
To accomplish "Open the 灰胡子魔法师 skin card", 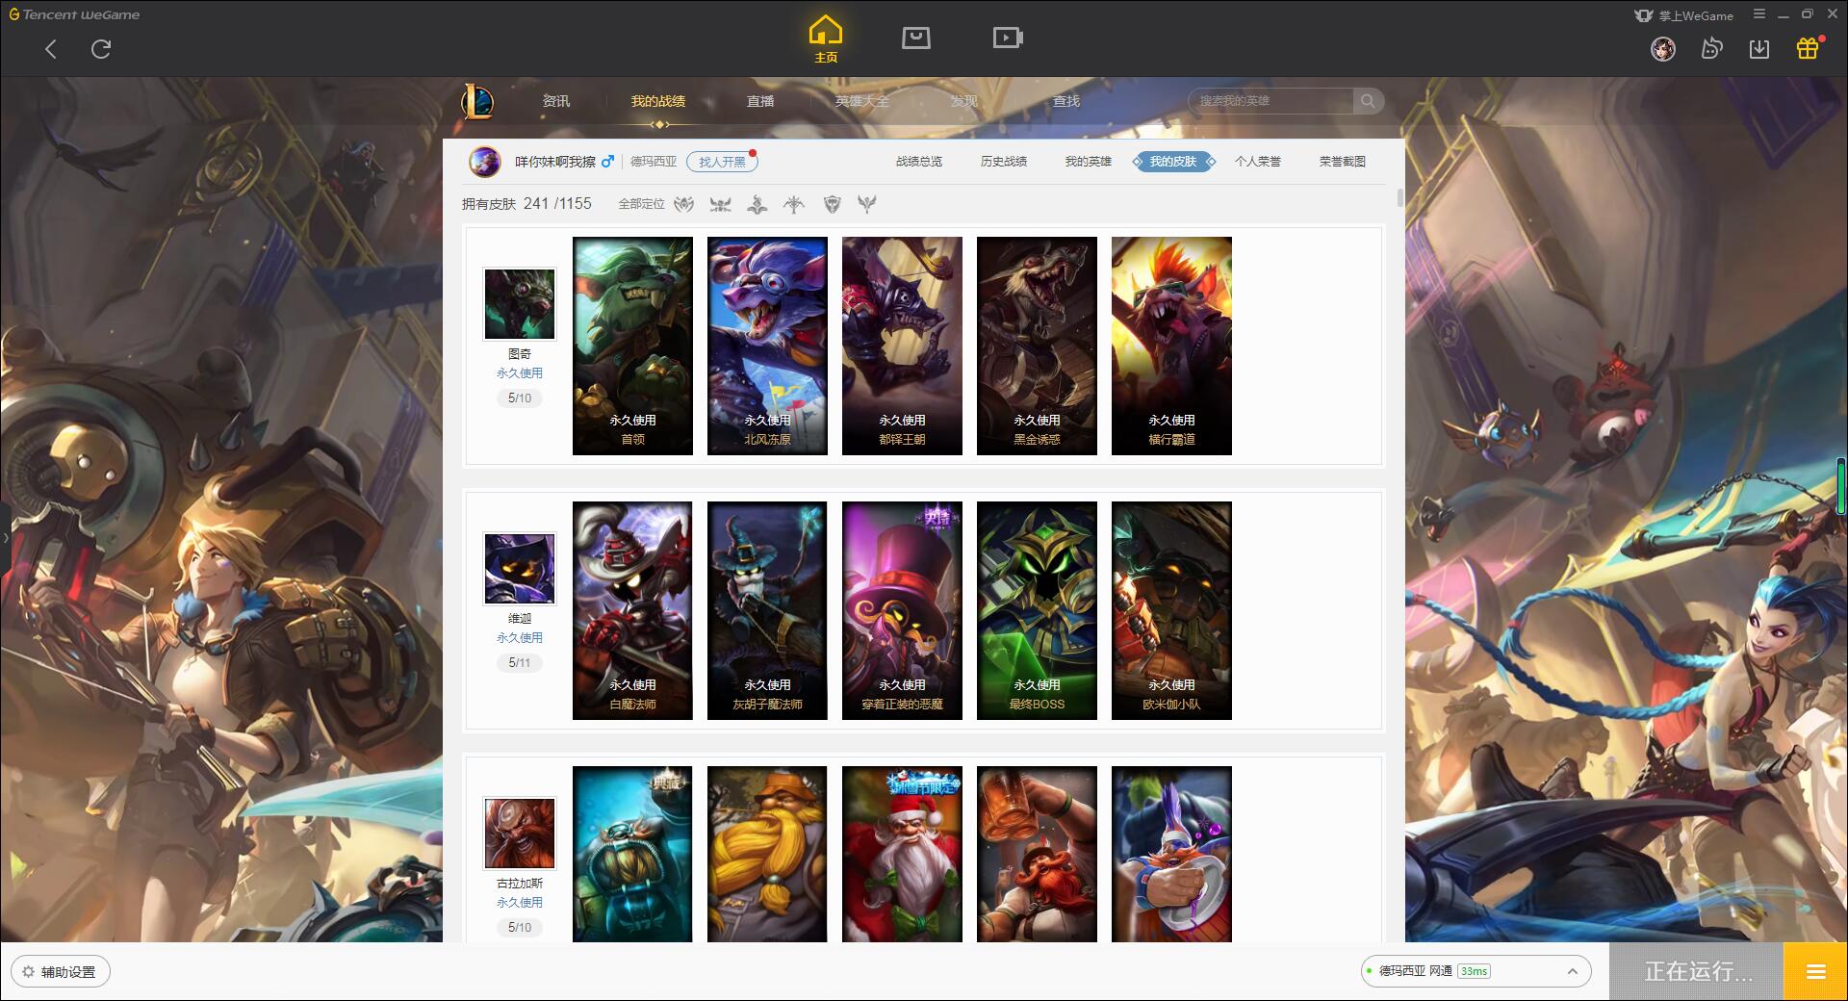I will [x=767, y=610].
